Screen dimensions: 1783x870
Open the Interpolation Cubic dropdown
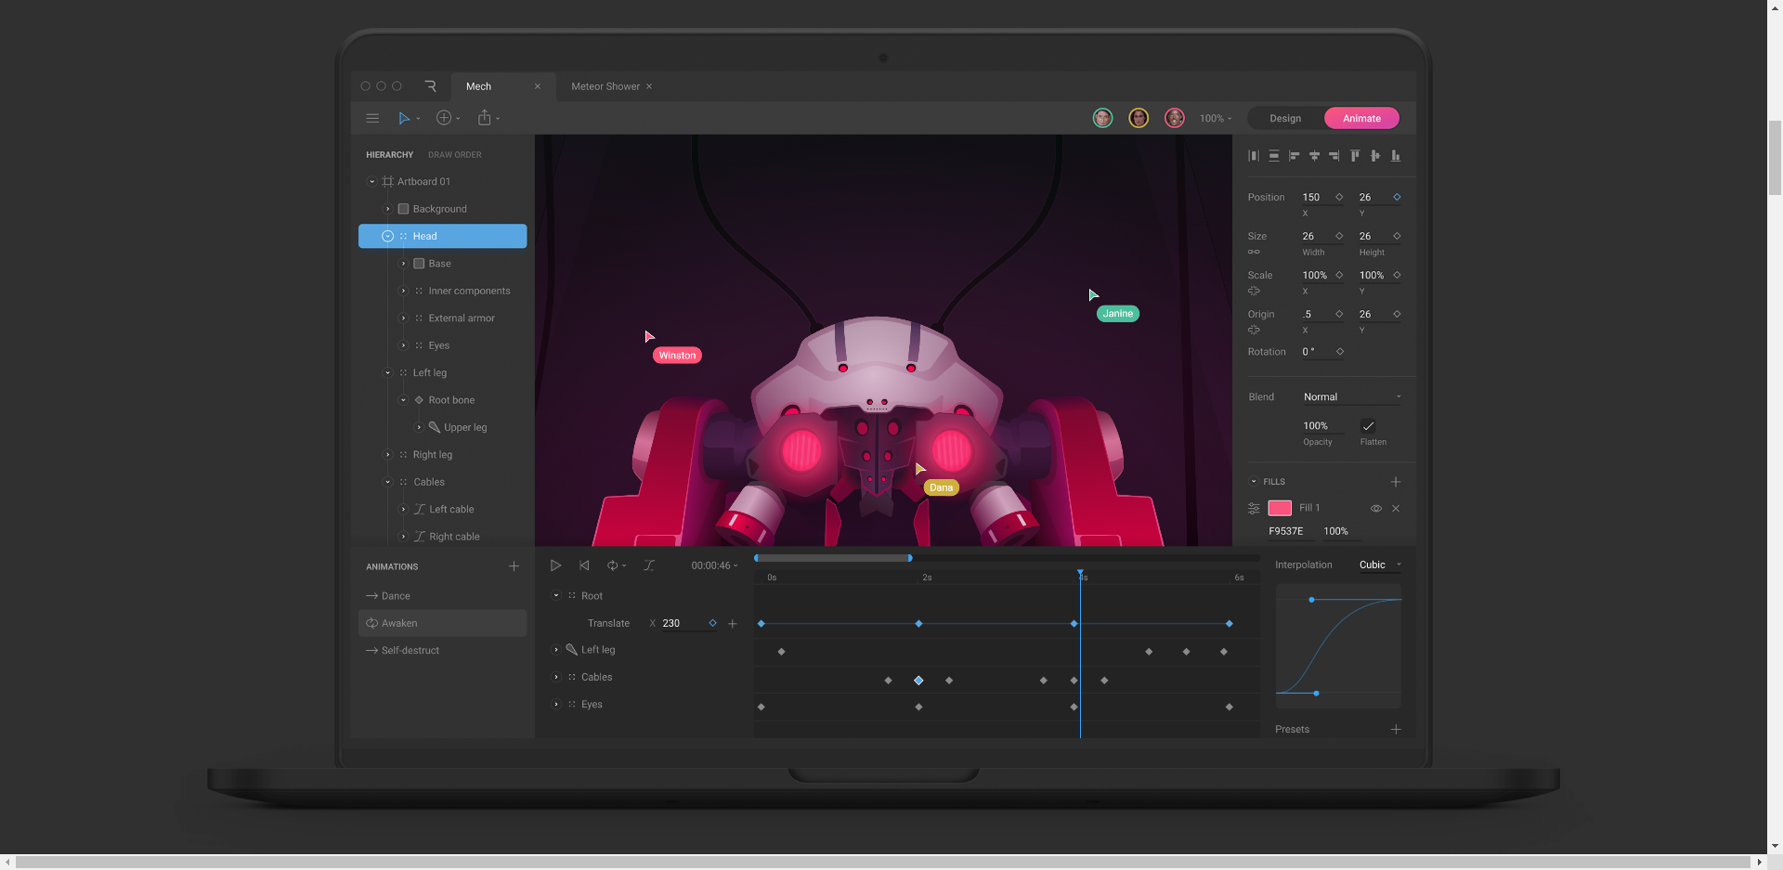tap(1380, 565)
